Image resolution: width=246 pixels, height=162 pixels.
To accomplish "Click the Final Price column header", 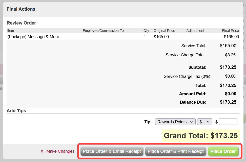I will [x=230, y=31].
